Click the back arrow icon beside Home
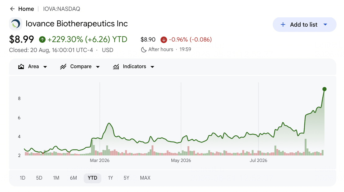Screen dimensions: 344x192 pos(12,9)
